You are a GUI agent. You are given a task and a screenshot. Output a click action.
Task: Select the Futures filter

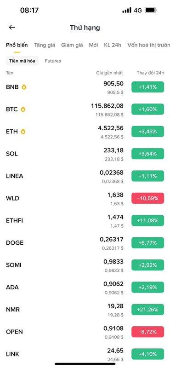pyautogui.click(x=53, y=61)
